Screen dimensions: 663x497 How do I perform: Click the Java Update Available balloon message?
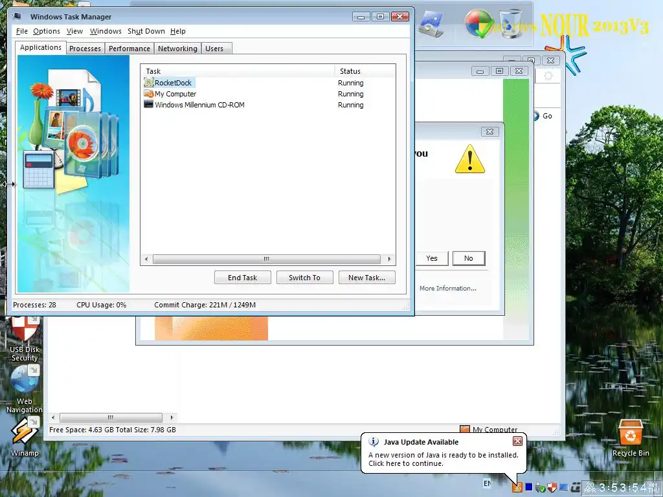pos(443,459)
